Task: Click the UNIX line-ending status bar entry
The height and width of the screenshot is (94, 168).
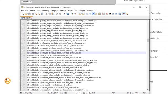Action: 113,93
